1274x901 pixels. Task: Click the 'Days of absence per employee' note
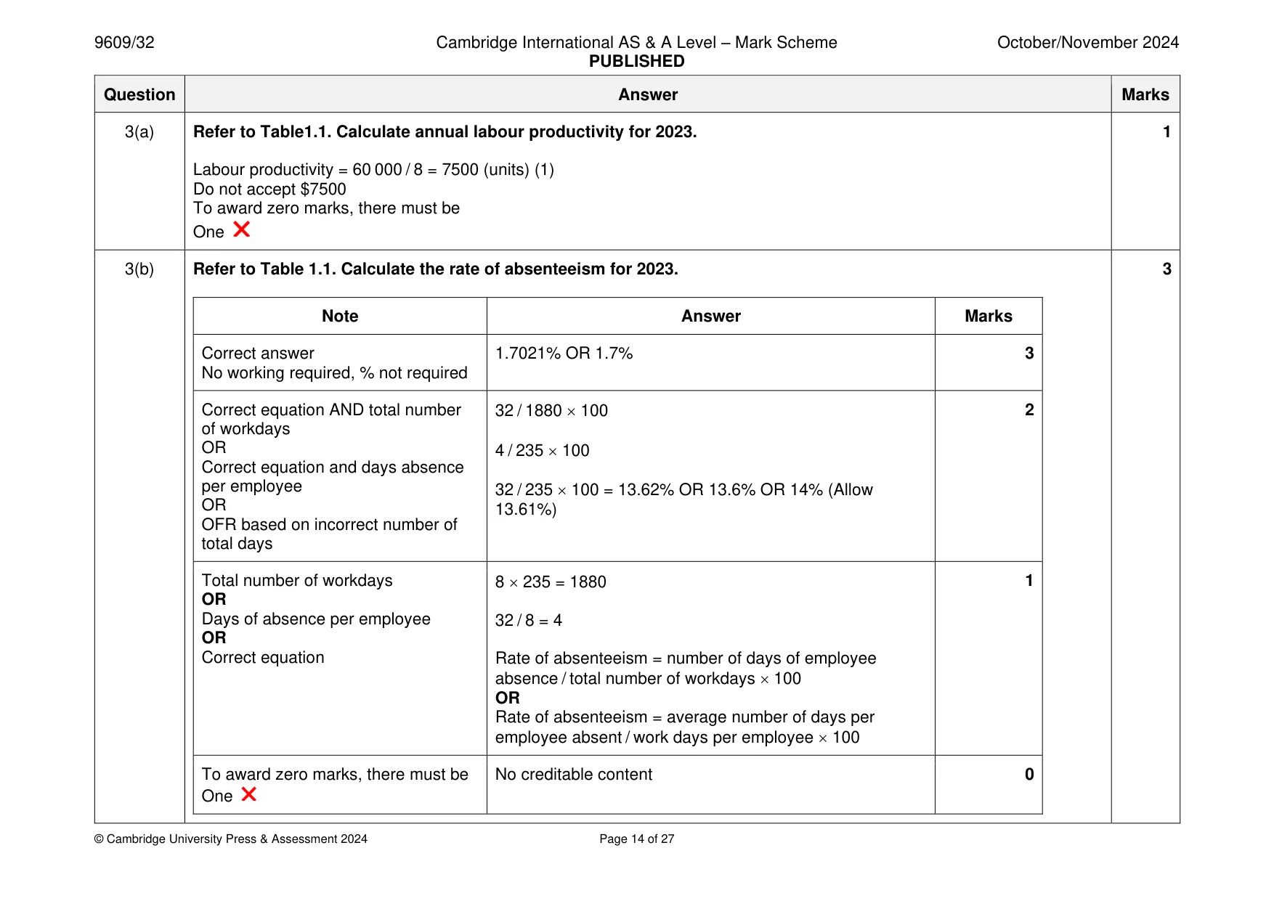tap(316, 619)
